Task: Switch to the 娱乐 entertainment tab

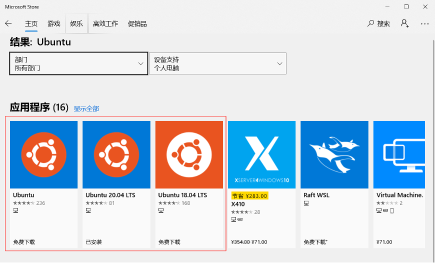Action: click(x=76, y=24)
